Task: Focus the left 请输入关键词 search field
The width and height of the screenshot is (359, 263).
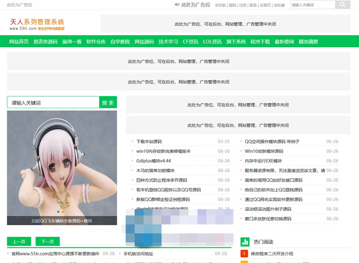Action: click(x=53, y=103)
